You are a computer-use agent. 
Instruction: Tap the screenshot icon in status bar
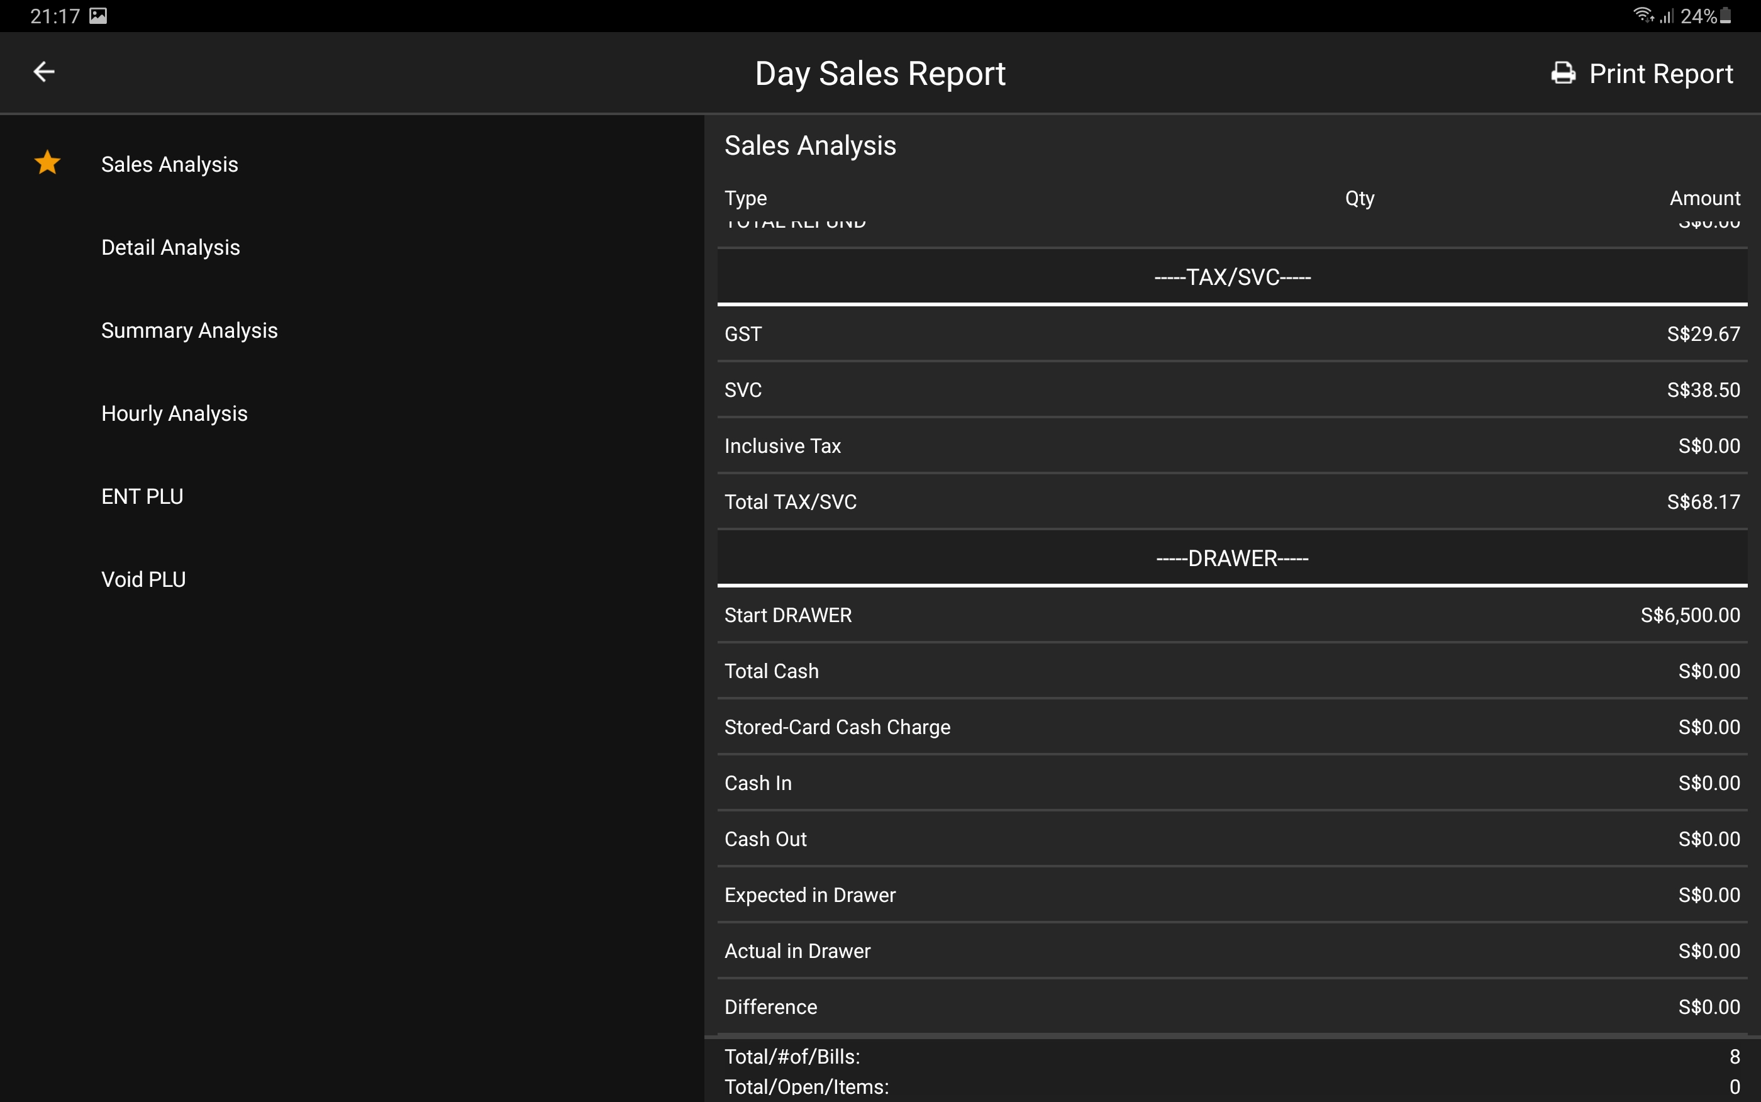(98, 16)
